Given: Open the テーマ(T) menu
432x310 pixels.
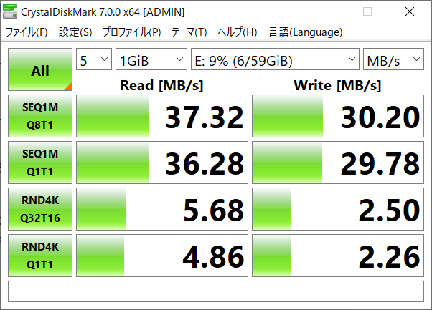Looking at the screenshot, I should tap(189, 32).
